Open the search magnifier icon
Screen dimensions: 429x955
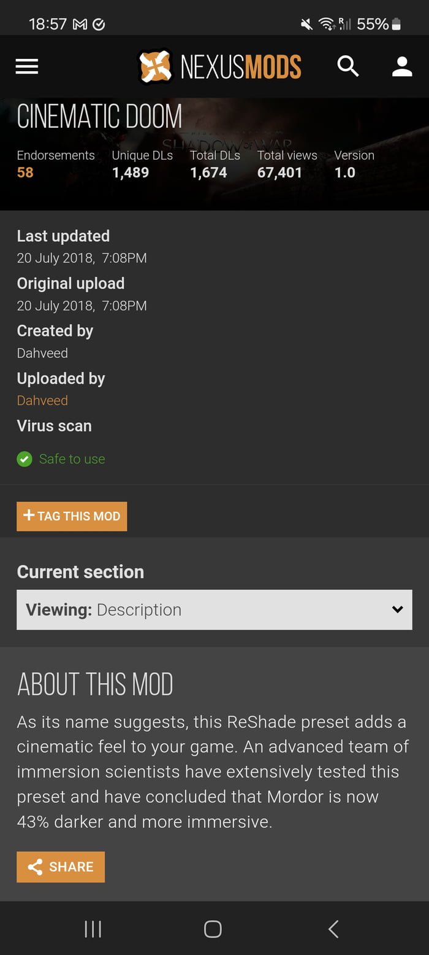pos(347,66)
